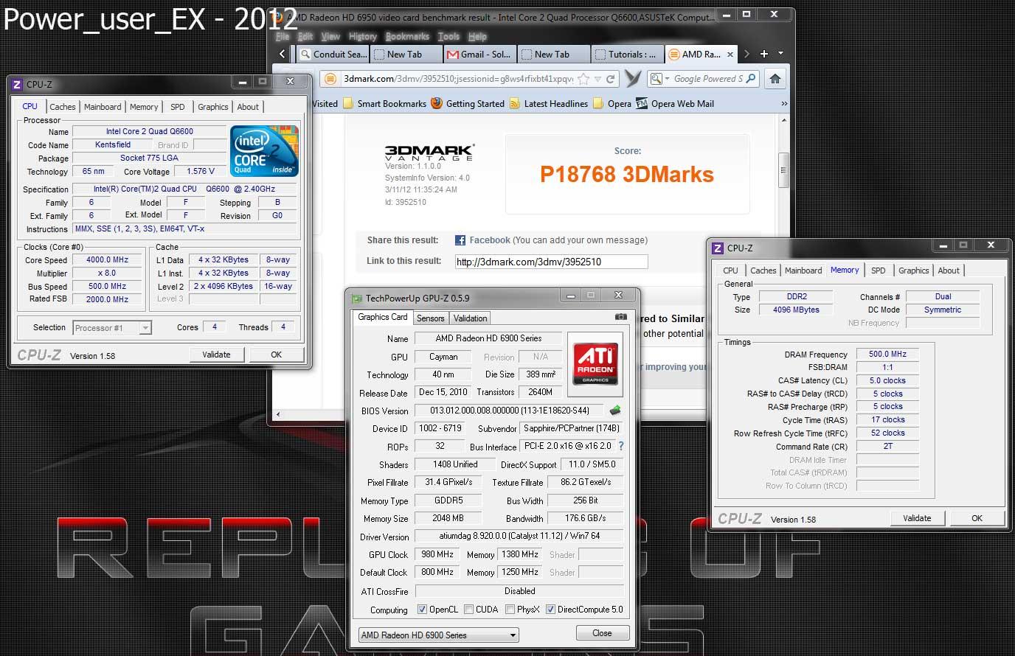This screenshot has width=1015, height=656.
Task: Switch to Validation tab in GPU-Z
Action: point(470,318)
